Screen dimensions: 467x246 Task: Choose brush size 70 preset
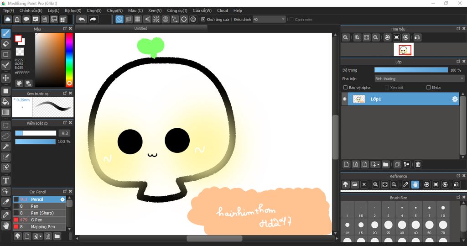pos(443,227)
